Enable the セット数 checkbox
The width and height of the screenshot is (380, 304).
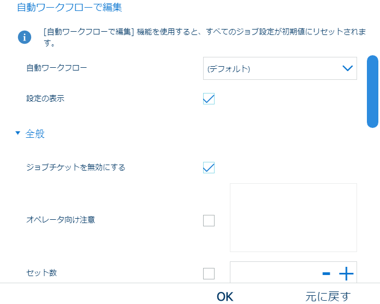coord(209,273)
